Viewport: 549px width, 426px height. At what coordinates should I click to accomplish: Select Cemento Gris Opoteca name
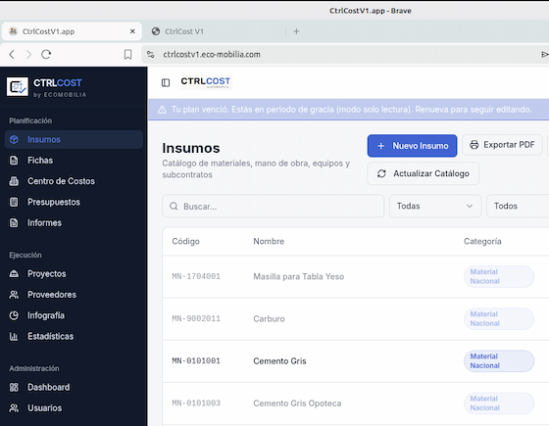pos(297,403)
